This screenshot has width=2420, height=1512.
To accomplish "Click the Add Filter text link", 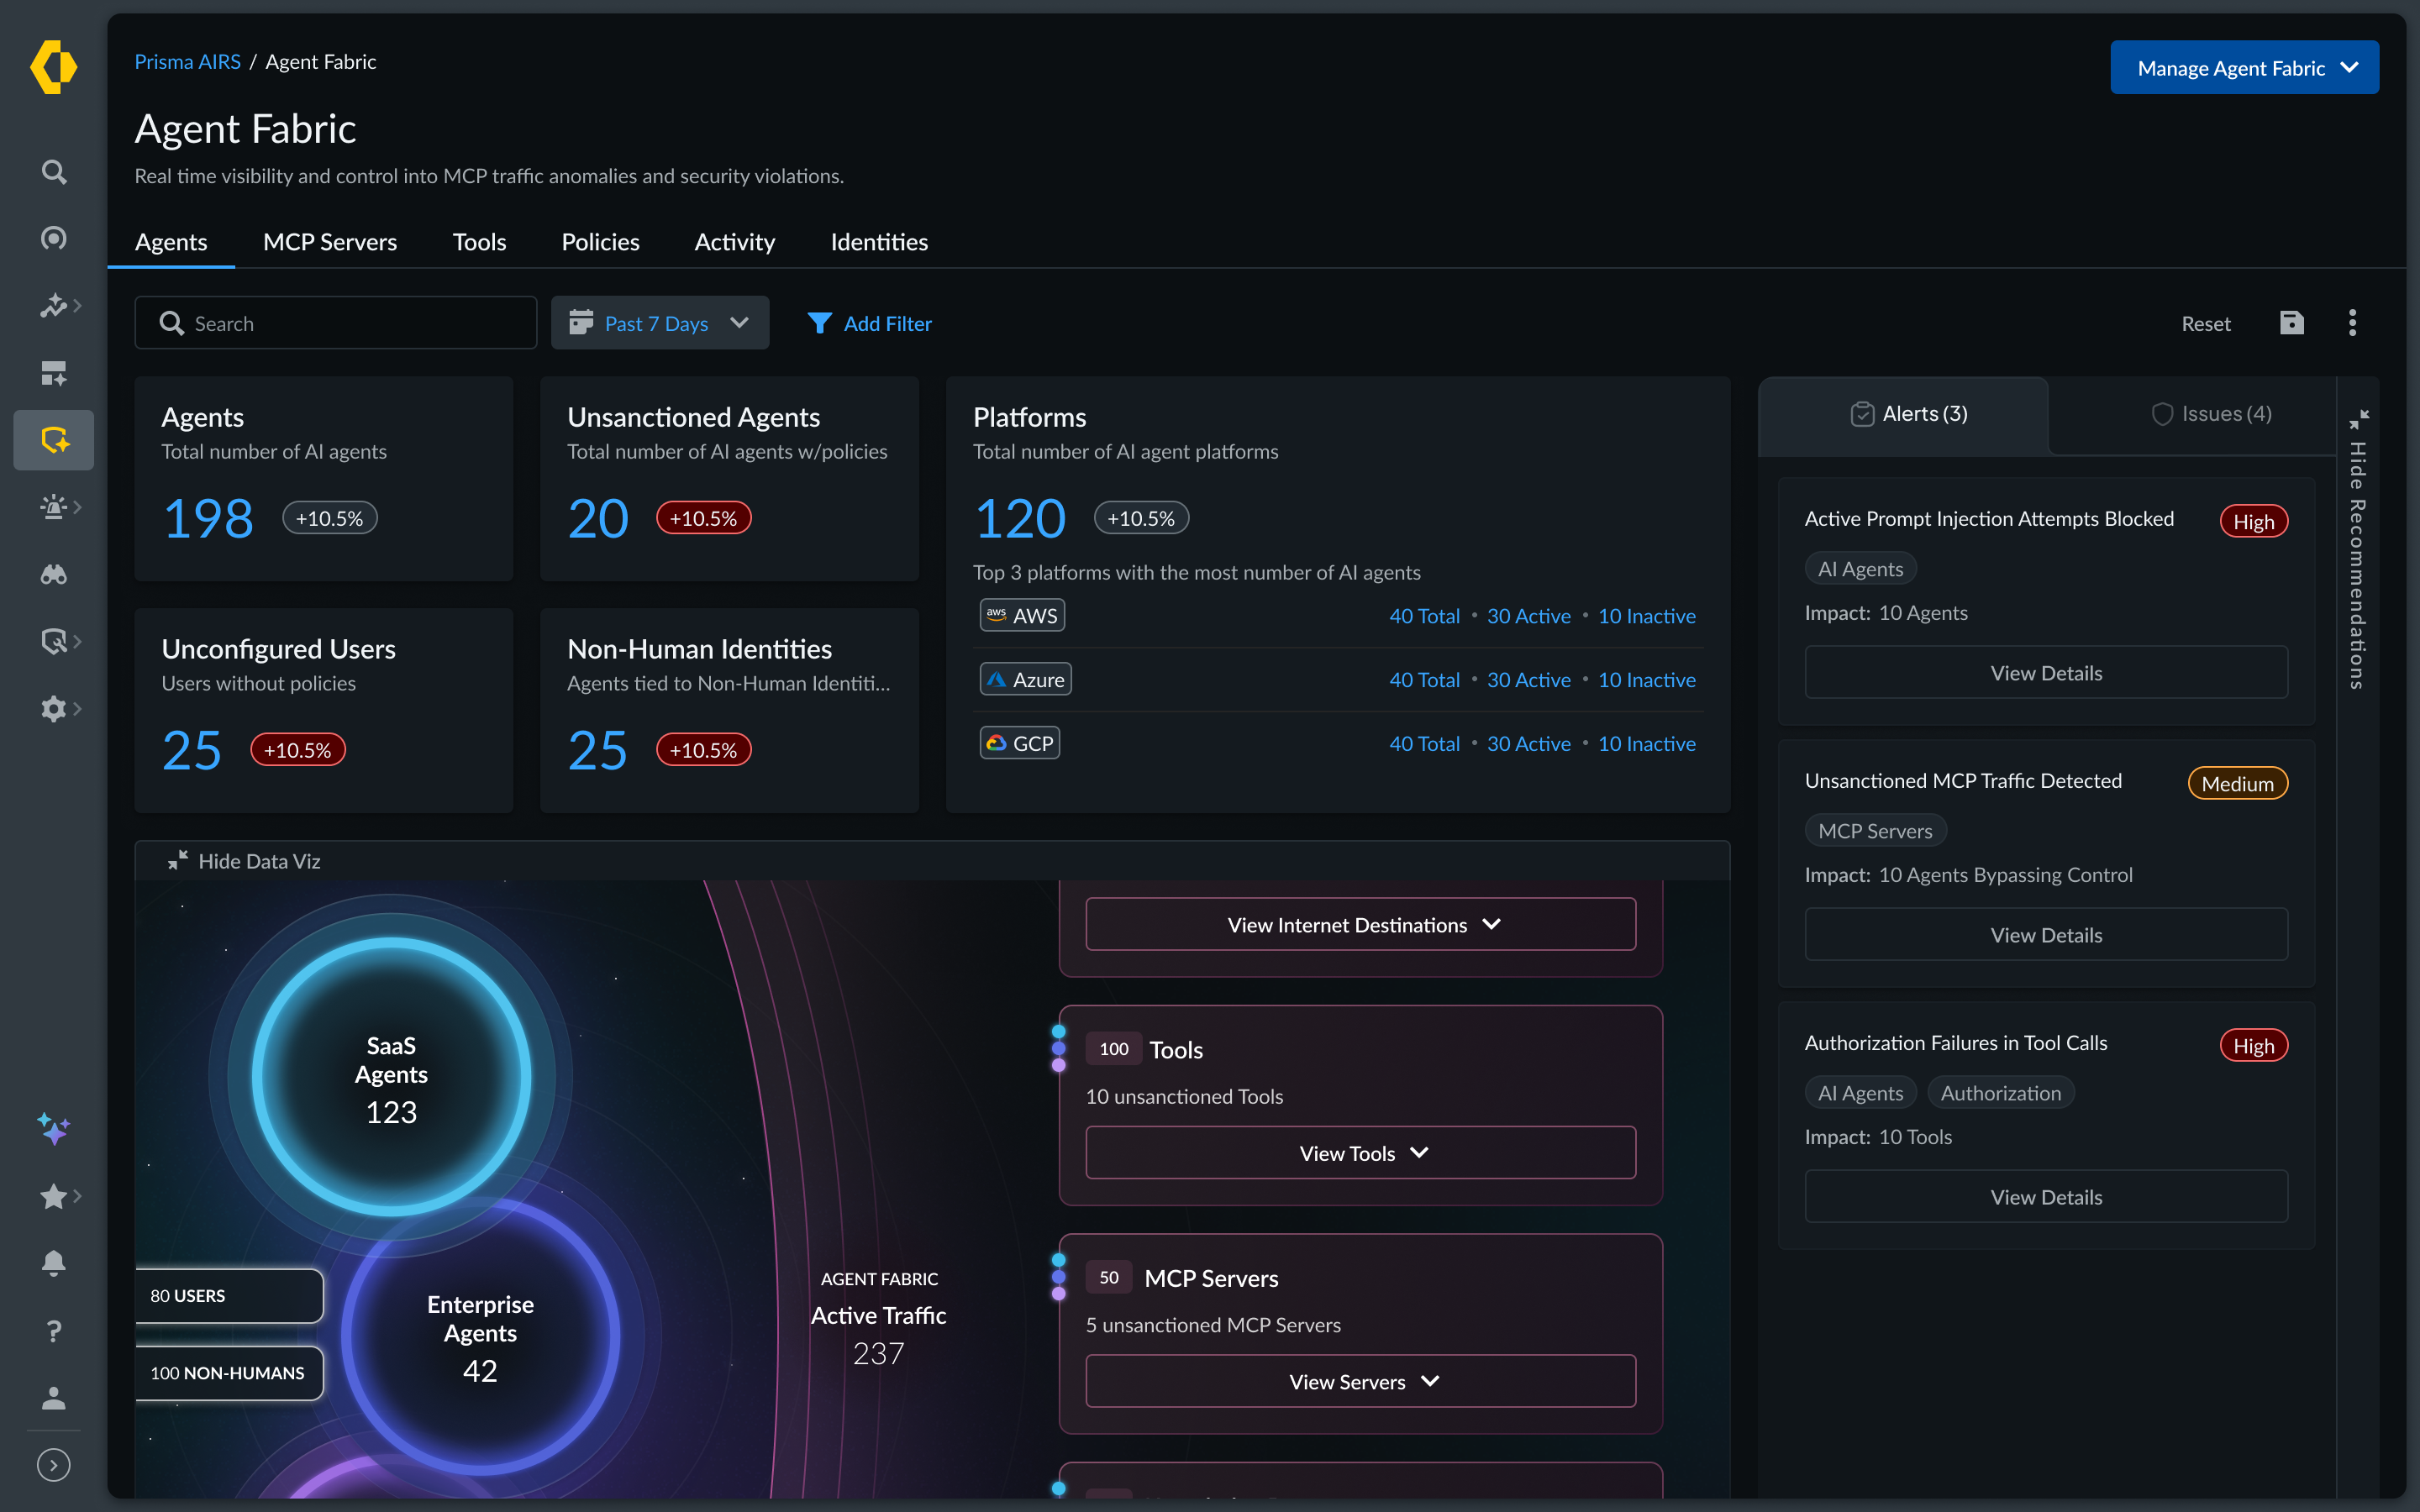I will click(x=888, y=323).
